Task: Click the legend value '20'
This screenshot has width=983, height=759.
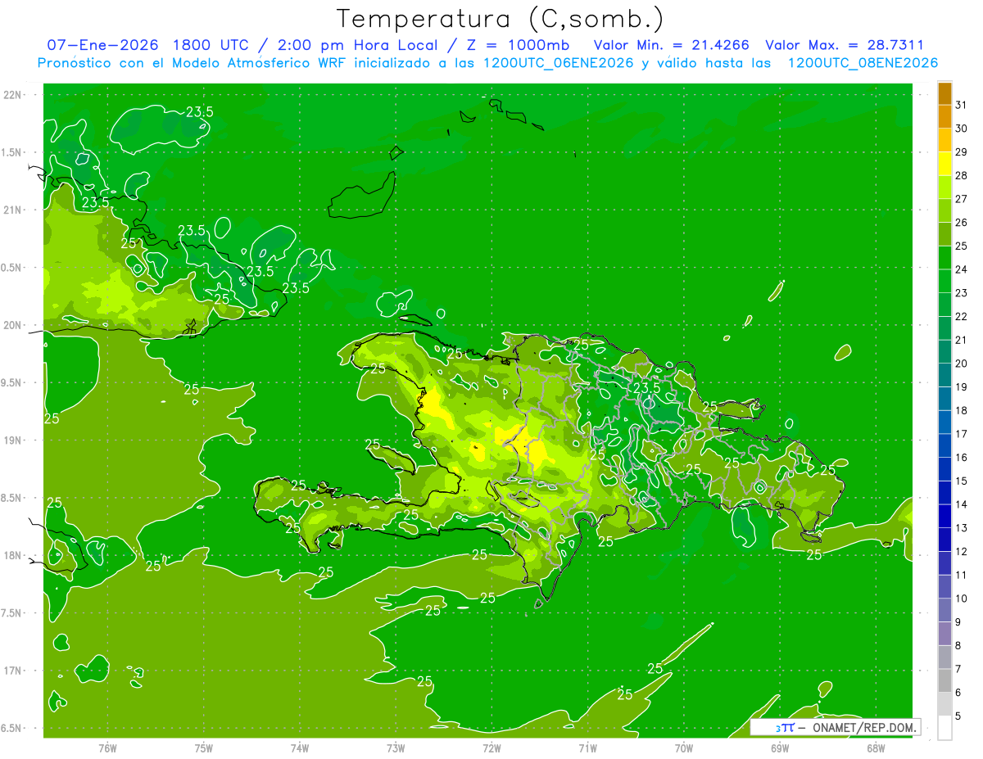Action: click(962, 364)
